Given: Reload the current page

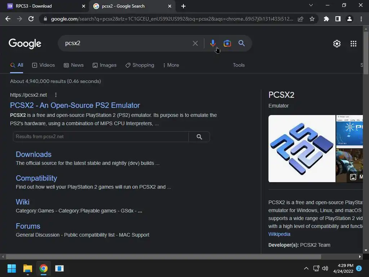Looking at the screenshot, I should [31, 19].
